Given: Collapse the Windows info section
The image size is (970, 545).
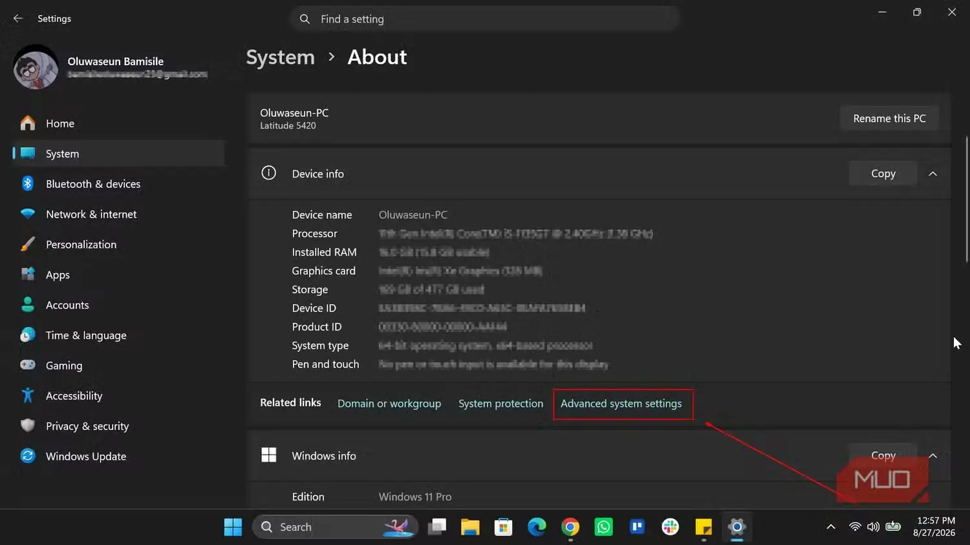Looking at the screenshot, I should pos(932,456).
